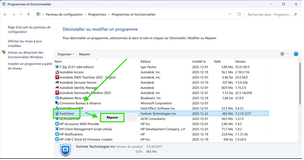Select Connexion Bureau à distance name

click(80, 103)
